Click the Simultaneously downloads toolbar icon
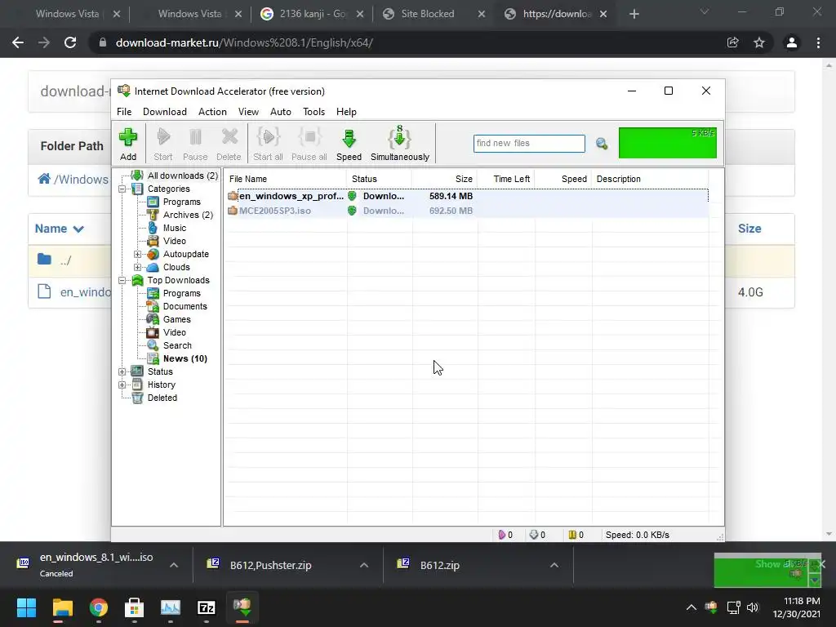 (x=400, y=144)
